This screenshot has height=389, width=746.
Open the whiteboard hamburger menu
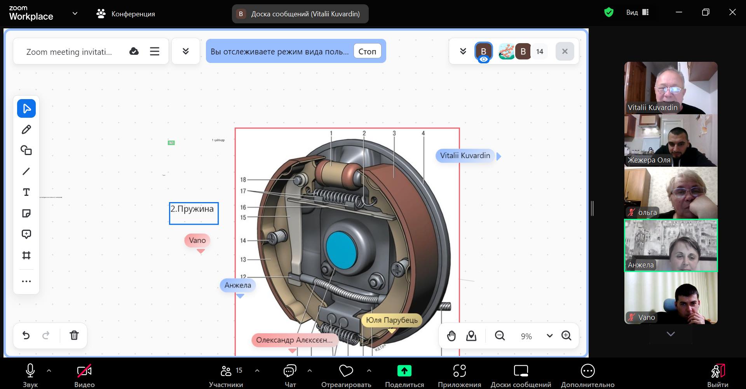tap(155, 51)
